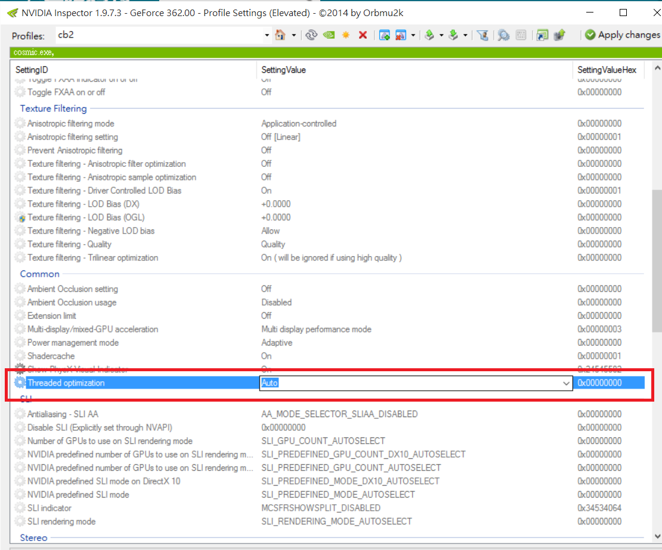Viewport: 662px width, 550px height.
Task: Click rightmost toolbar icon with green arrow
Action: pos(559,35)
